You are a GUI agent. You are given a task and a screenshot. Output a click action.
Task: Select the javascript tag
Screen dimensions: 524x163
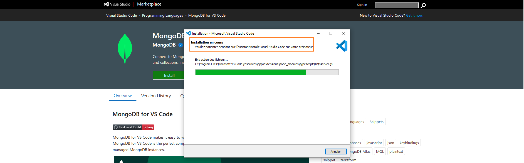click(x=374, y=143)
